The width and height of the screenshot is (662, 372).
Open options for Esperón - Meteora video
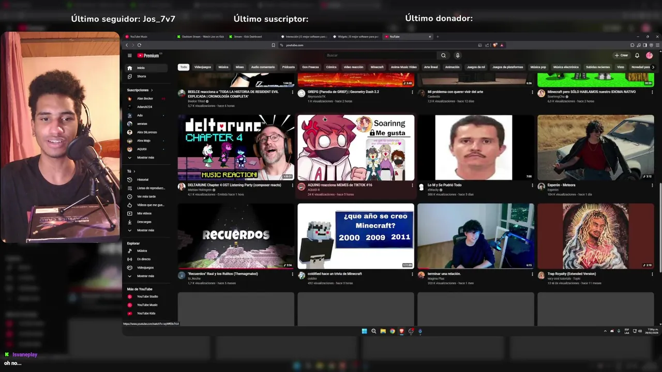tap(652, 185)
